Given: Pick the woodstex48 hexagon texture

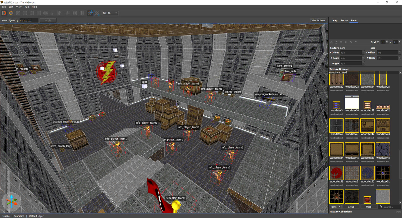Looking at the screenshot, I should coord(383,149).
